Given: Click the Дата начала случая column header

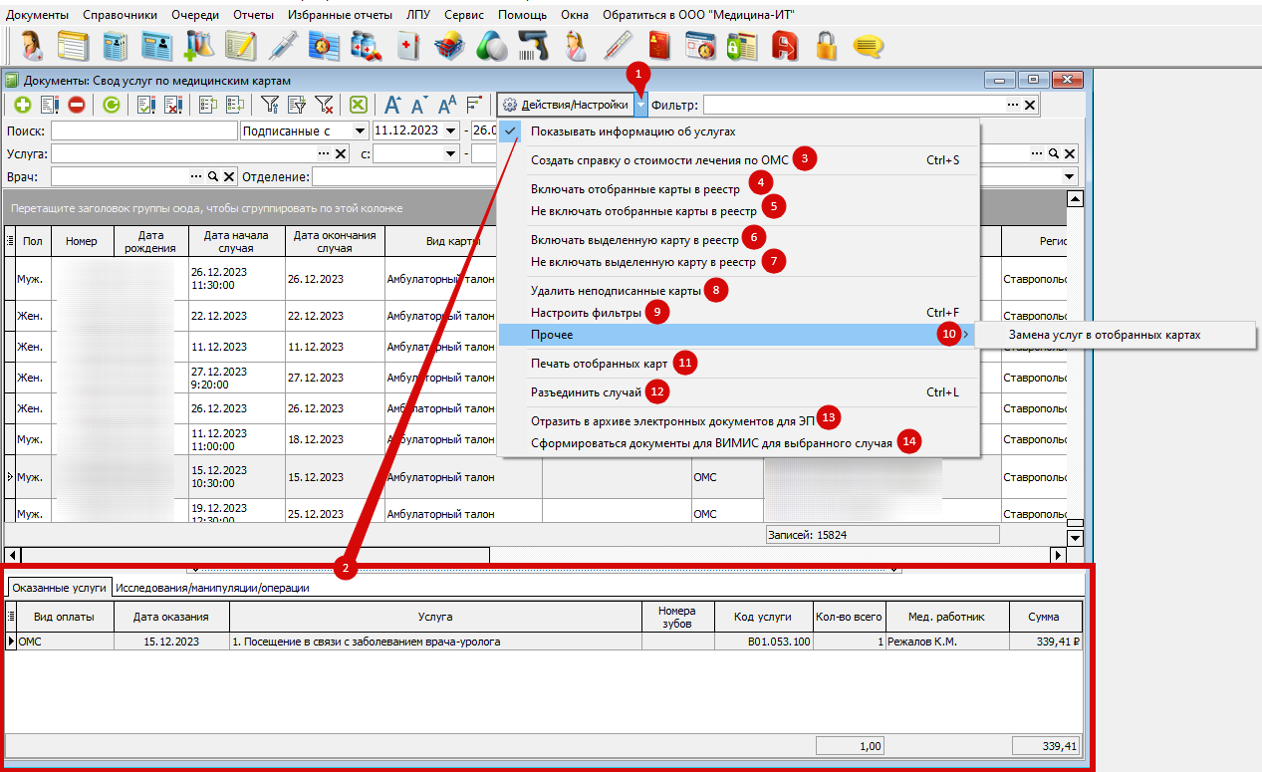Looking at the screenshot, I should (237, 241).
